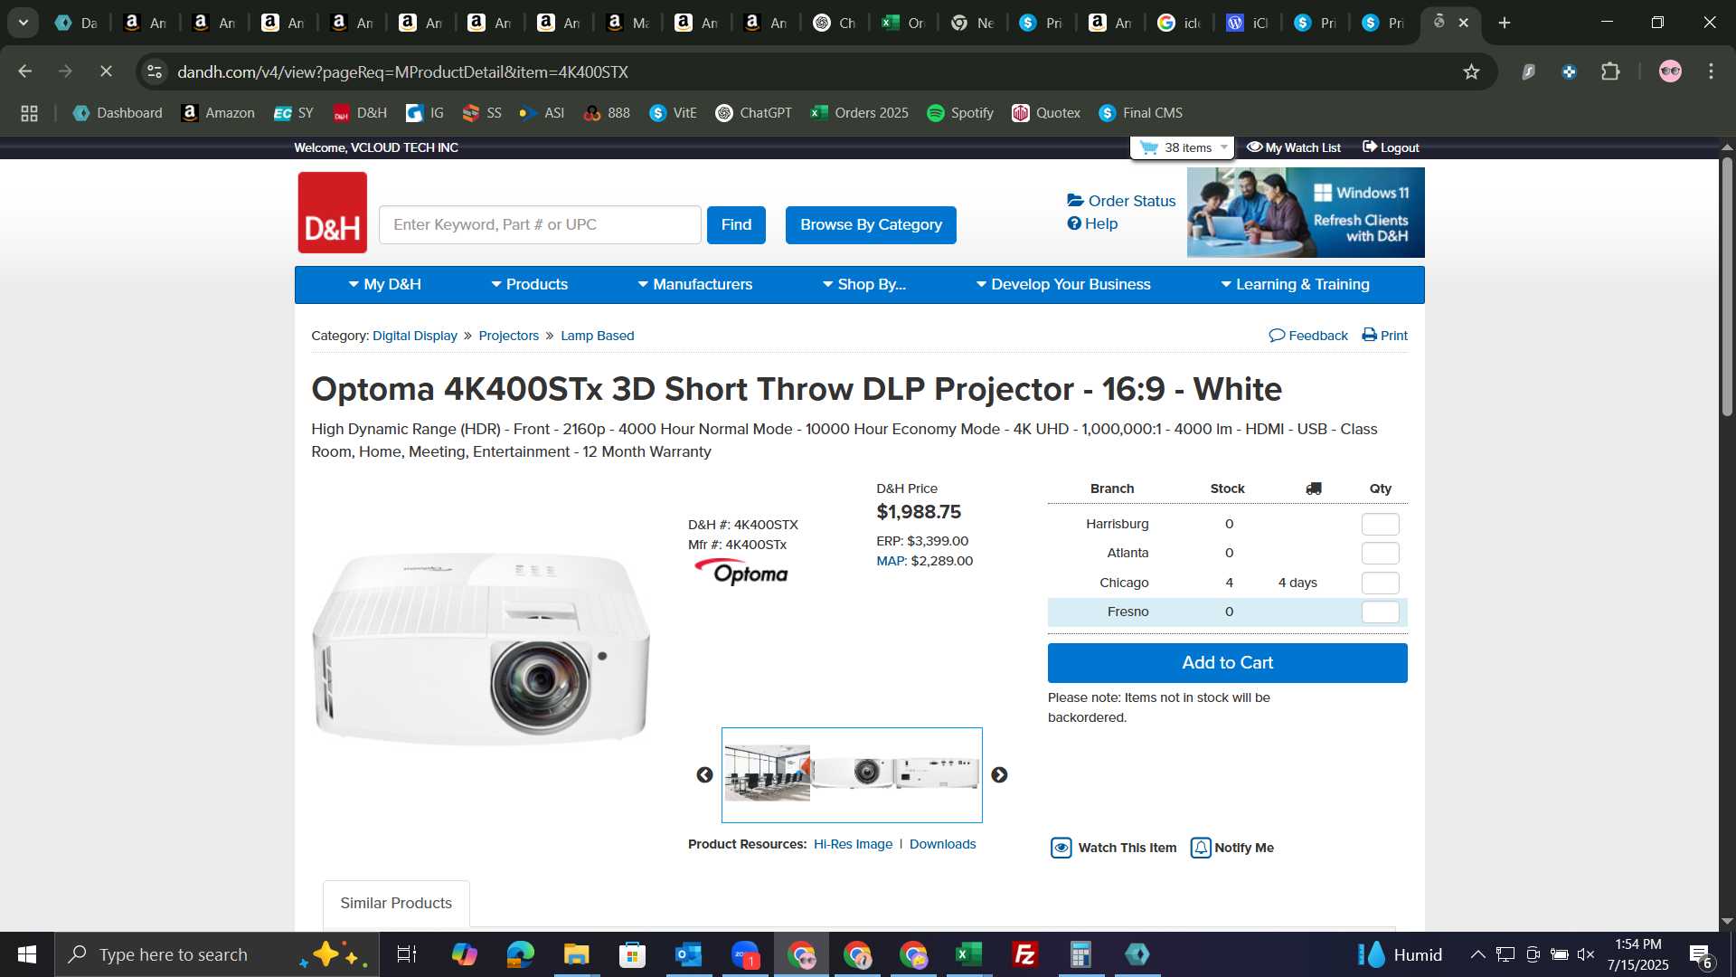Expand the Manufacturers menu
This screenshot has width=1736, height=977.
point(694,284)
